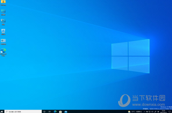The height and width of the screenshot is (113, 172).
Task: Launch Microsoft Edge from the taskbar
Action: tap(55, 112)
